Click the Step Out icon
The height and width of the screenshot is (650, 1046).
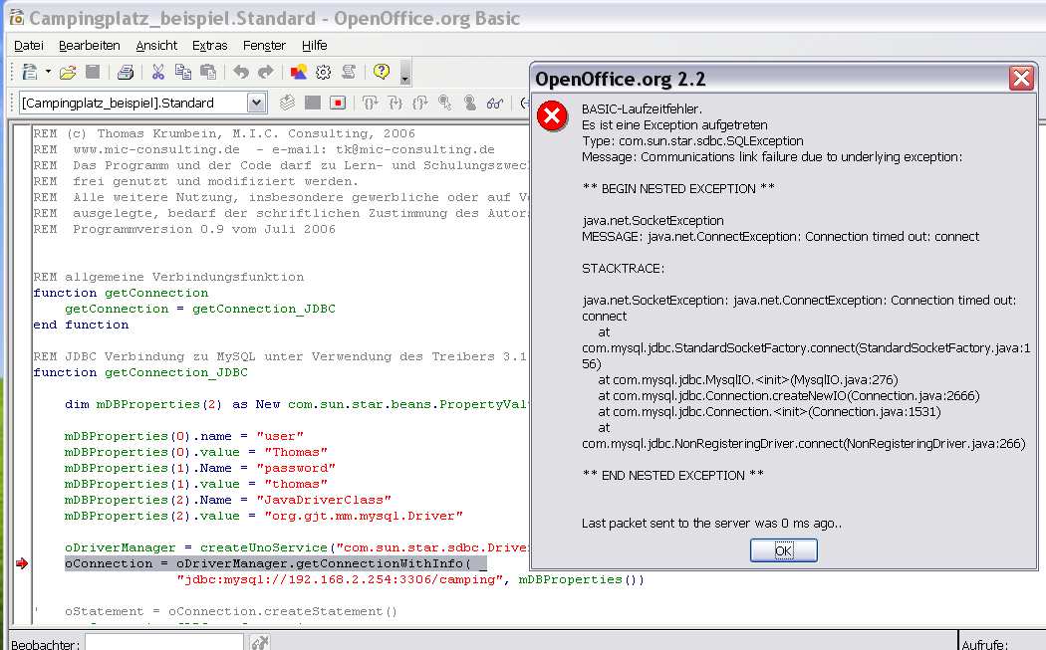(419, 103)
